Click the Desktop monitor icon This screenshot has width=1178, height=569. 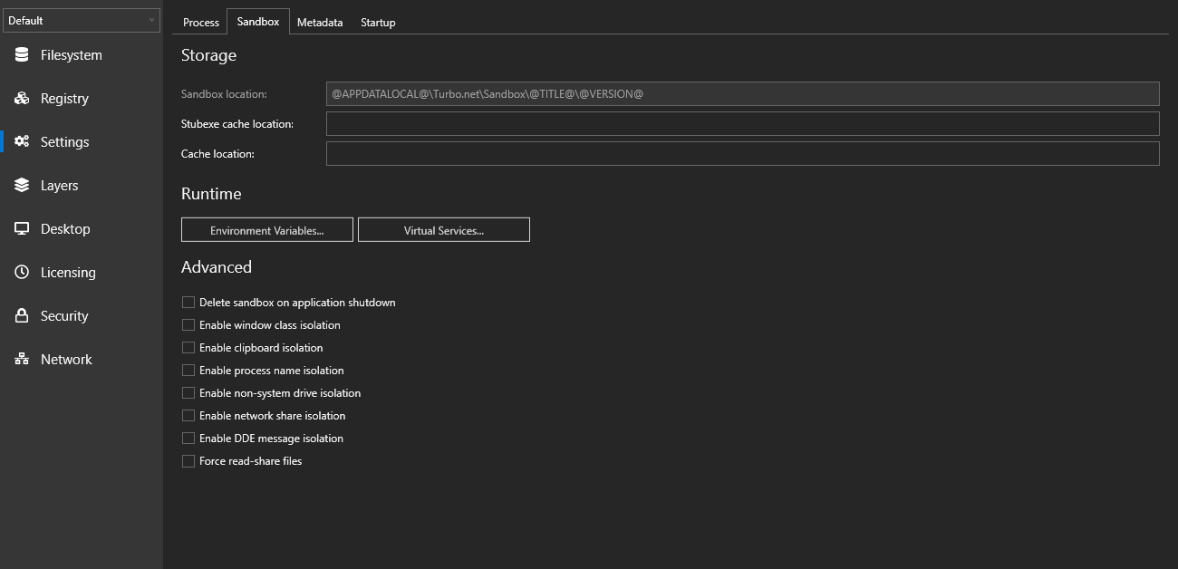coord(22,229)
